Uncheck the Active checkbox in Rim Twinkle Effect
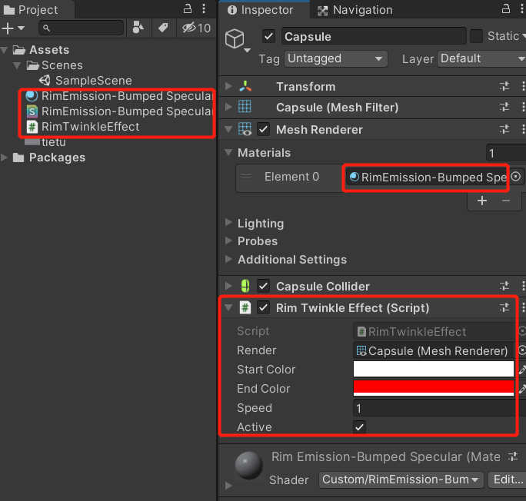The image size is (526, 501). (x=359, y=427)
